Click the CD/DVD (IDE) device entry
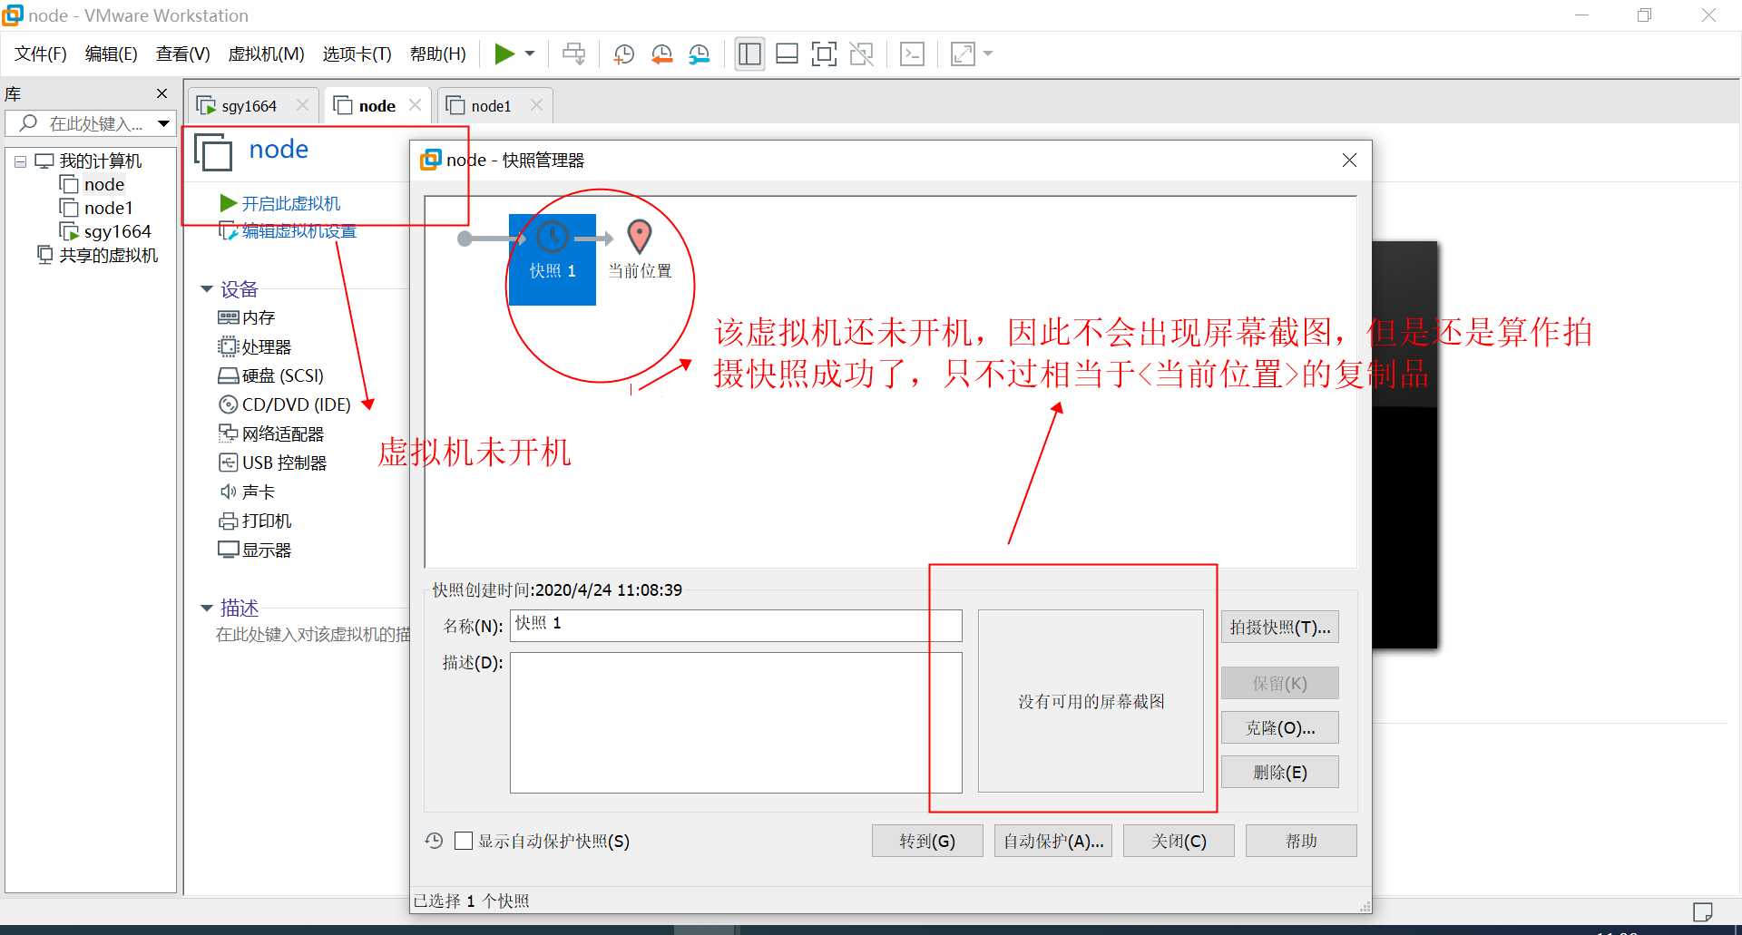The image size is (1742, 935). [x=285, y=404]
